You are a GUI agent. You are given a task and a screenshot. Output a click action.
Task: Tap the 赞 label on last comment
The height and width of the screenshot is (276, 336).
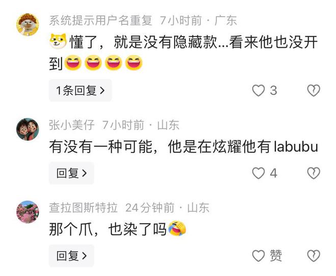pos(276,256)
